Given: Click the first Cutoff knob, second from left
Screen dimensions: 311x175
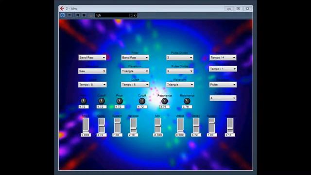Looking at the screenshot, I should pyautogui.click(x=102, y=101).
